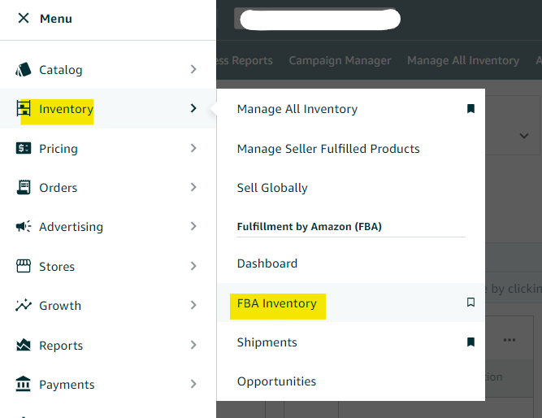Screen dimensions: 542x418
Task: Click the Pricing dollar icon
Action: tap(24, 148)
